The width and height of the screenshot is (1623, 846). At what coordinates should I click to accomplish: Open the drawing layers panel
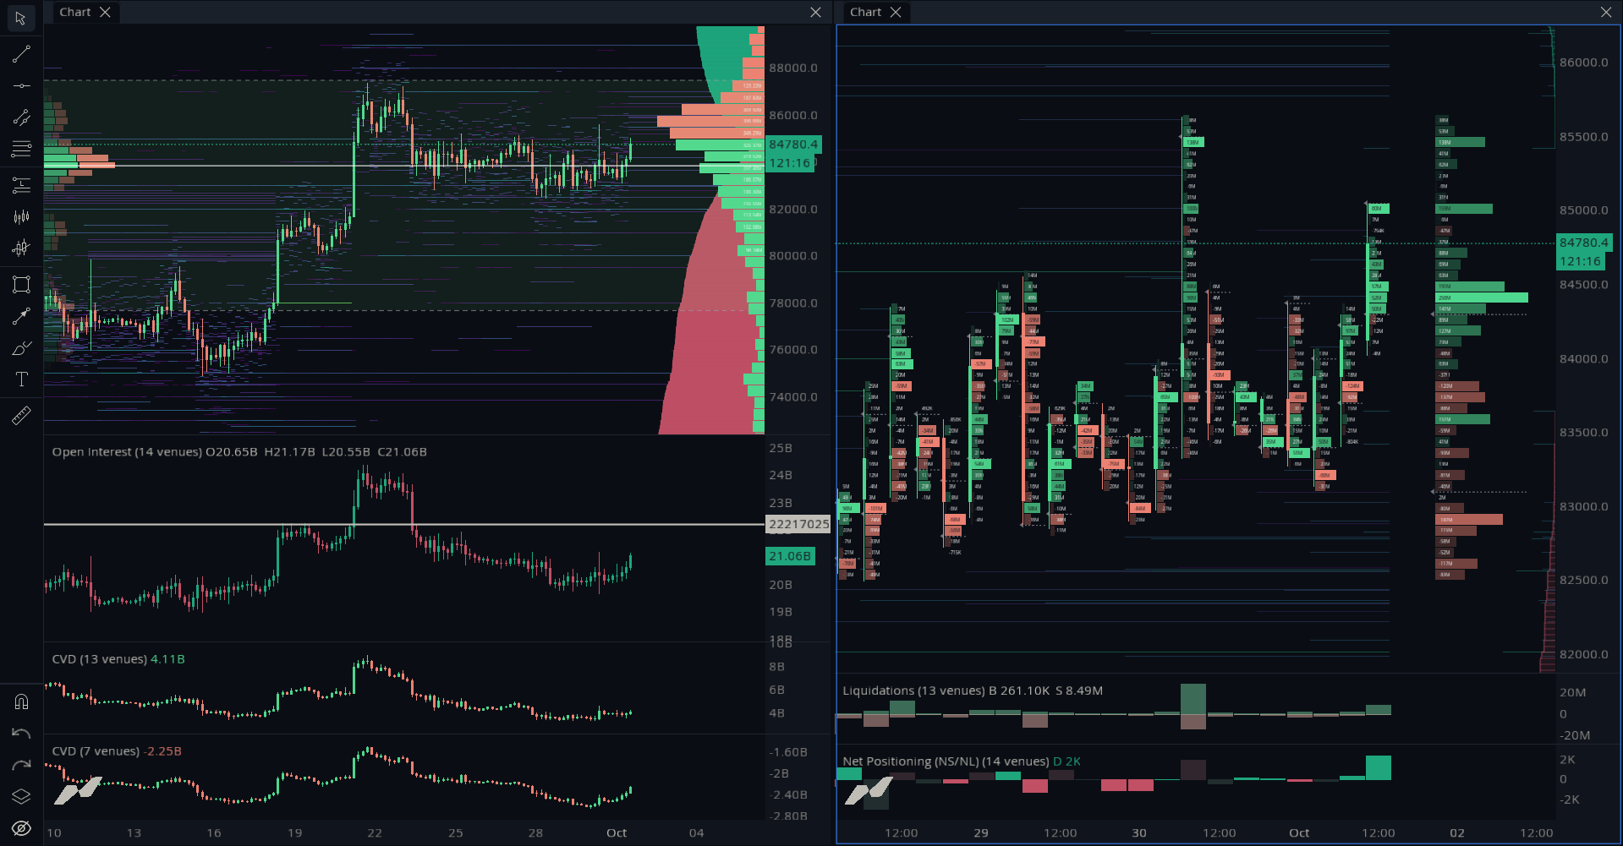tap(21, 796)
